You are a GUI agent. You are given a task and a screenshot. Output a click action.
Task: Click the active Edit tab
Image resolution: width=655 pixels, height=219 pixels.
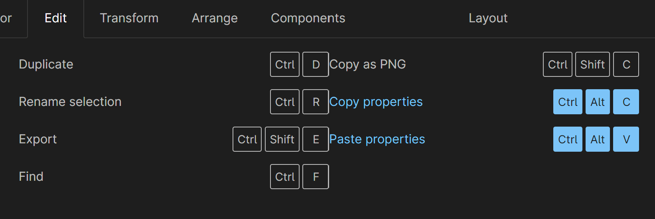(x=55, y=18)
